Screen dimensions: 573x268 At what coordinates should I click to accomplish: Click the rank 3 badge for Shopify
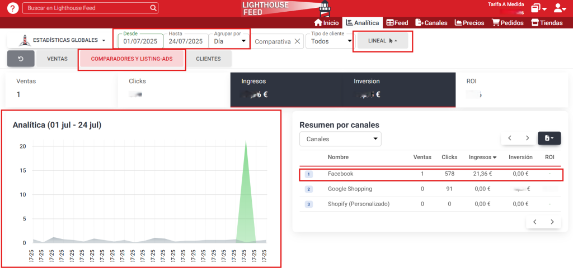[x=308, y=204]
